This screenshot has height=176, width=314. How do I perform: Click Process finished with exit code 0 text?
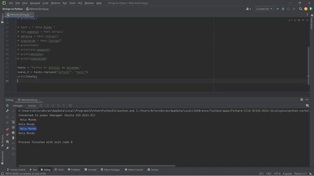(x=46, y=142)
